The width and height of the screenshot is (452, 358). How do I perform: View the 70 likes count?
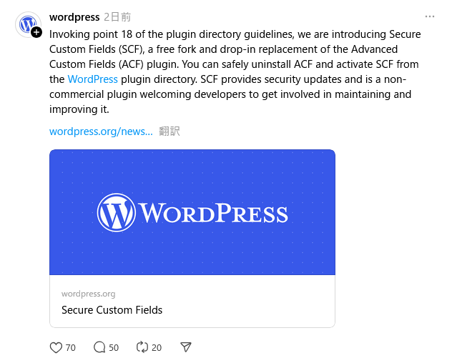pyautogui.click(x=70, y=347)
